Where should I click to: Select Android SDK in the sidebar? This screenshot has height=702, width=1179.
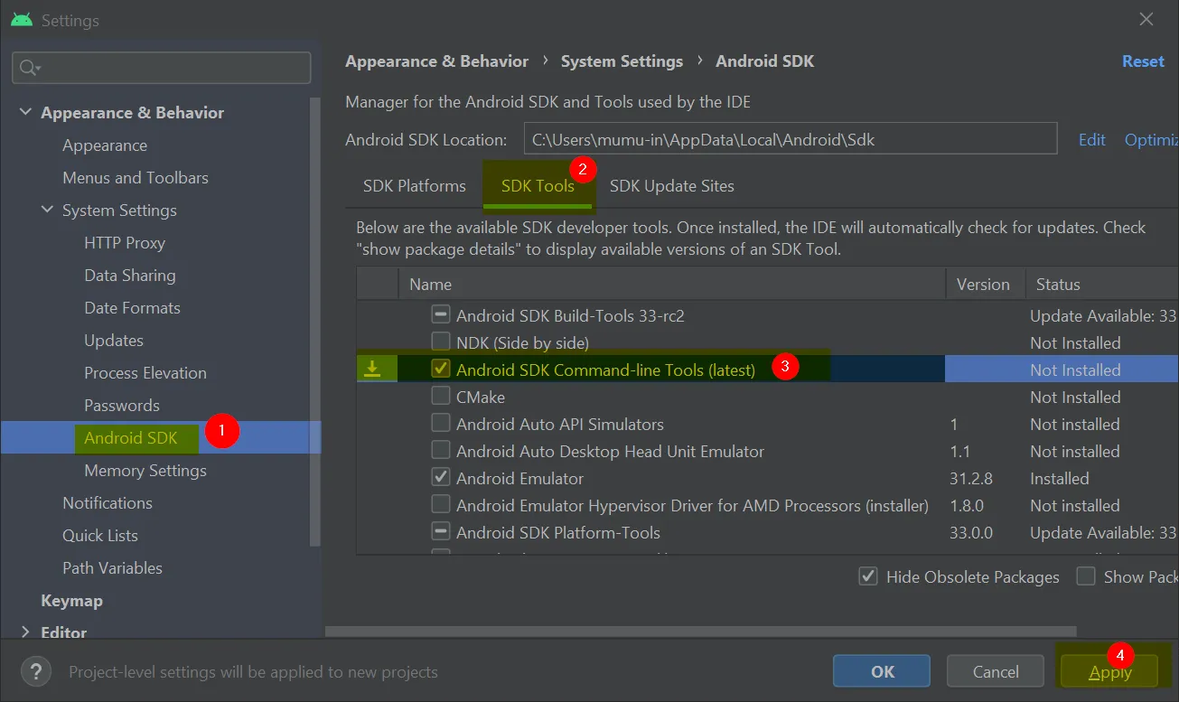(x=131, y=438)
